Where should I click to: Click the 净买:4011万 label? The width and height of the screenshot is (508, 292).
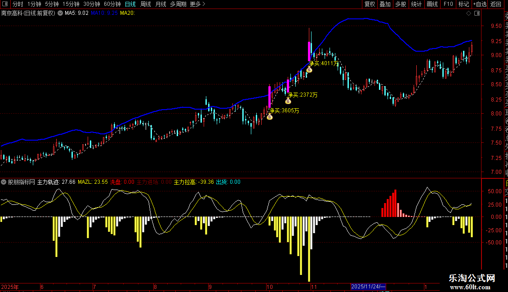pos(324,63)
